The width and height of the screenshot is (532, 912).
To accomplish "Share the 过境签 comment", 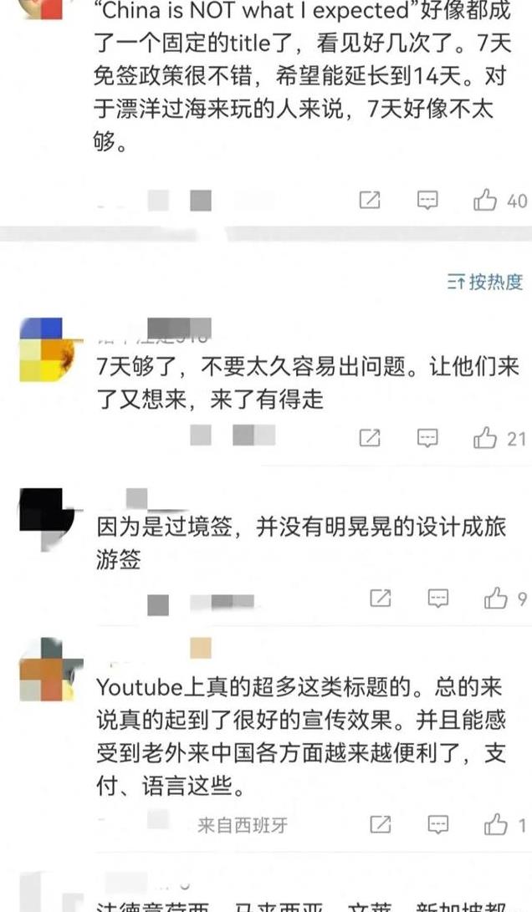I will (381, 598).
